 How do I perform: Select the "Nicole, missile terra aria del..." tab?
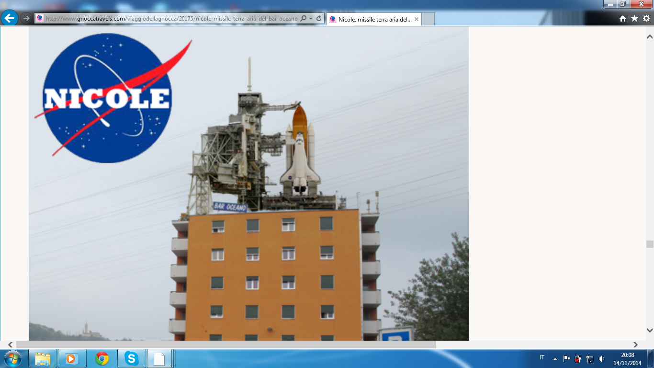tap(371, 20)
